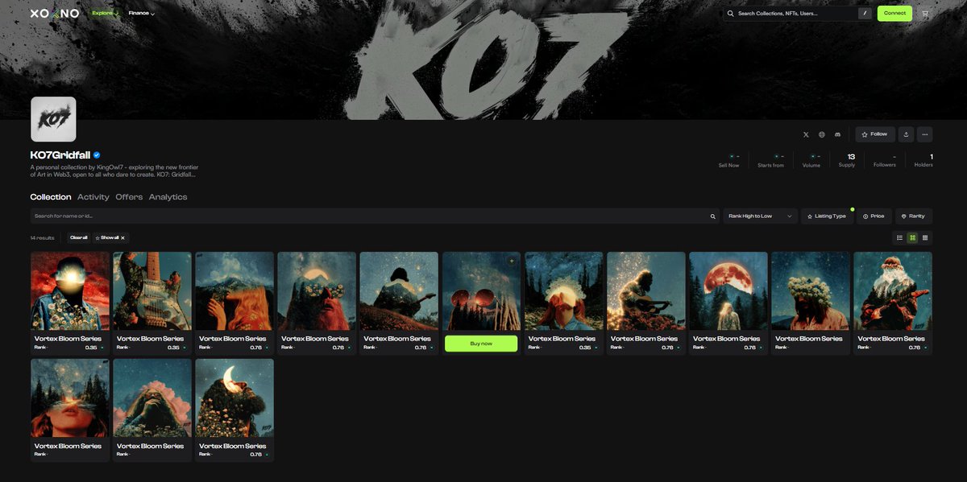Viewport: 967px width, 482px height.
Task: Click the Buy now button
Action: point(481,344)
